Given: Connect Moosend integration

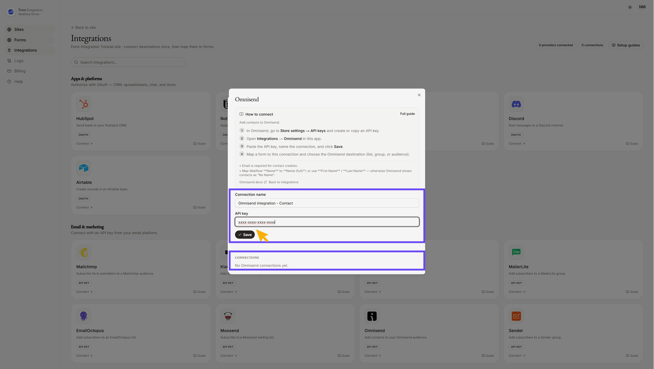Looking at the screenshot, I should pos(228,356).
